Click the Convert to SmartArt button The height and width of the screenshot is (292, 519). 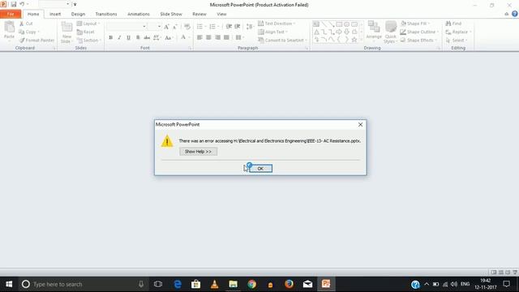282,40
